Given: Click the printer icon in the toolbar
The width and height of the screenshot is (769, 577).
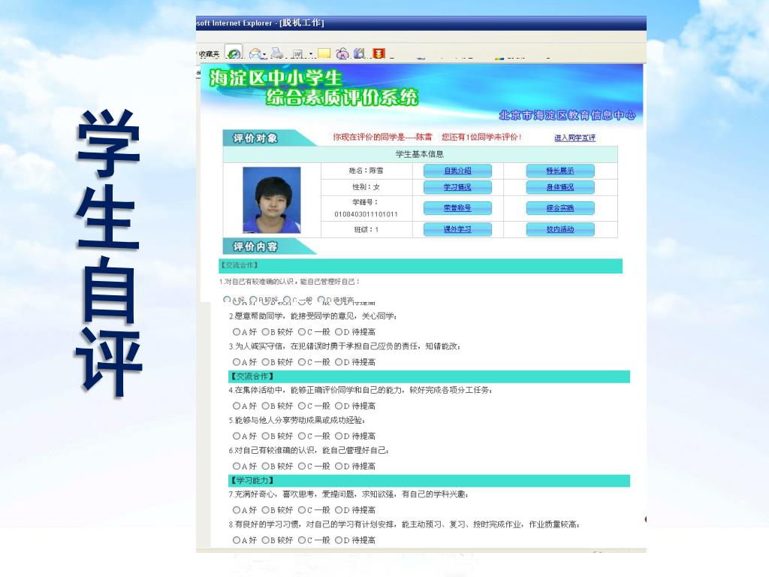Looking at the screenshot, I should pyautogui.click(x=277, y=53).
